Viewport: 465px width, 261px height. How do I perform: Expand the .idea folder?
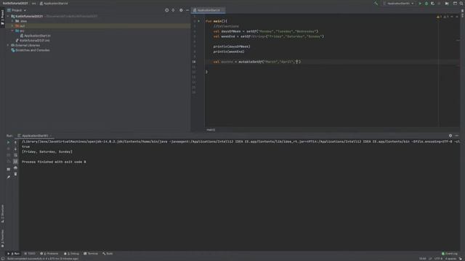pyautogui.click(x=12, y=21)
